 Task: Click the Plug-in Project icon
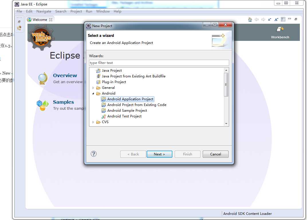[x=98, y=82]
